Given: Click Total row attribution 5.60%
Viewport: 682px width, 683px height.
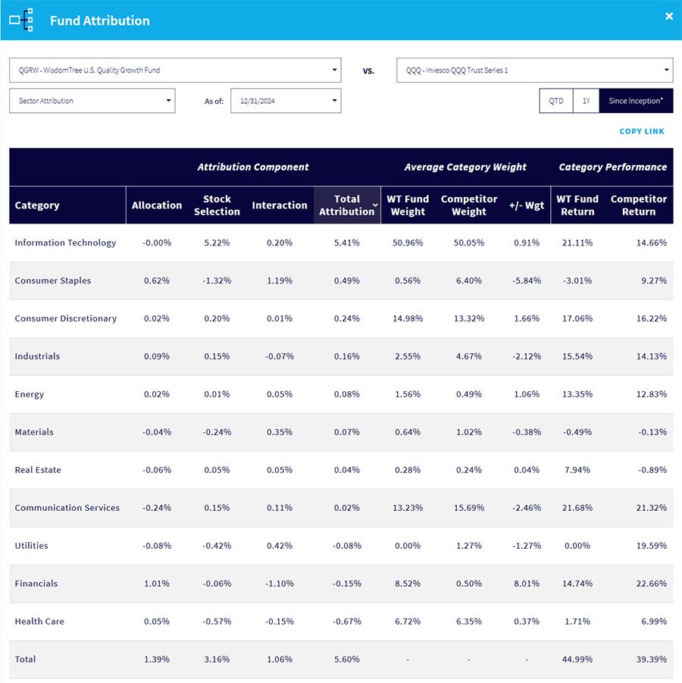Looking at the screenshot, I should tap(346, 660).
